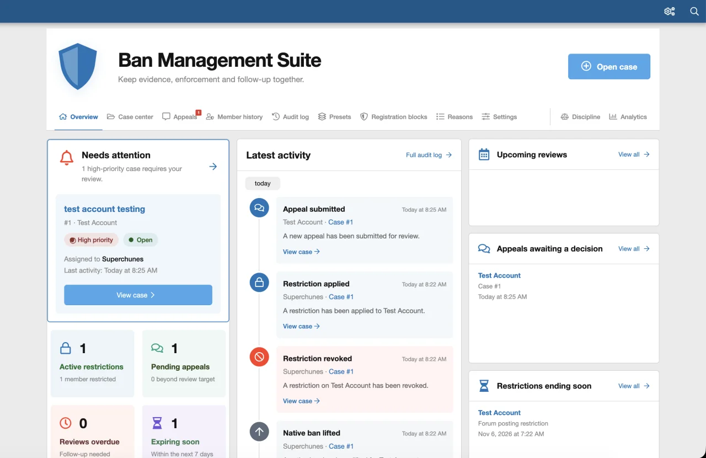Open the Analytics tab
706x458 pixels.
tap(627, 117)
